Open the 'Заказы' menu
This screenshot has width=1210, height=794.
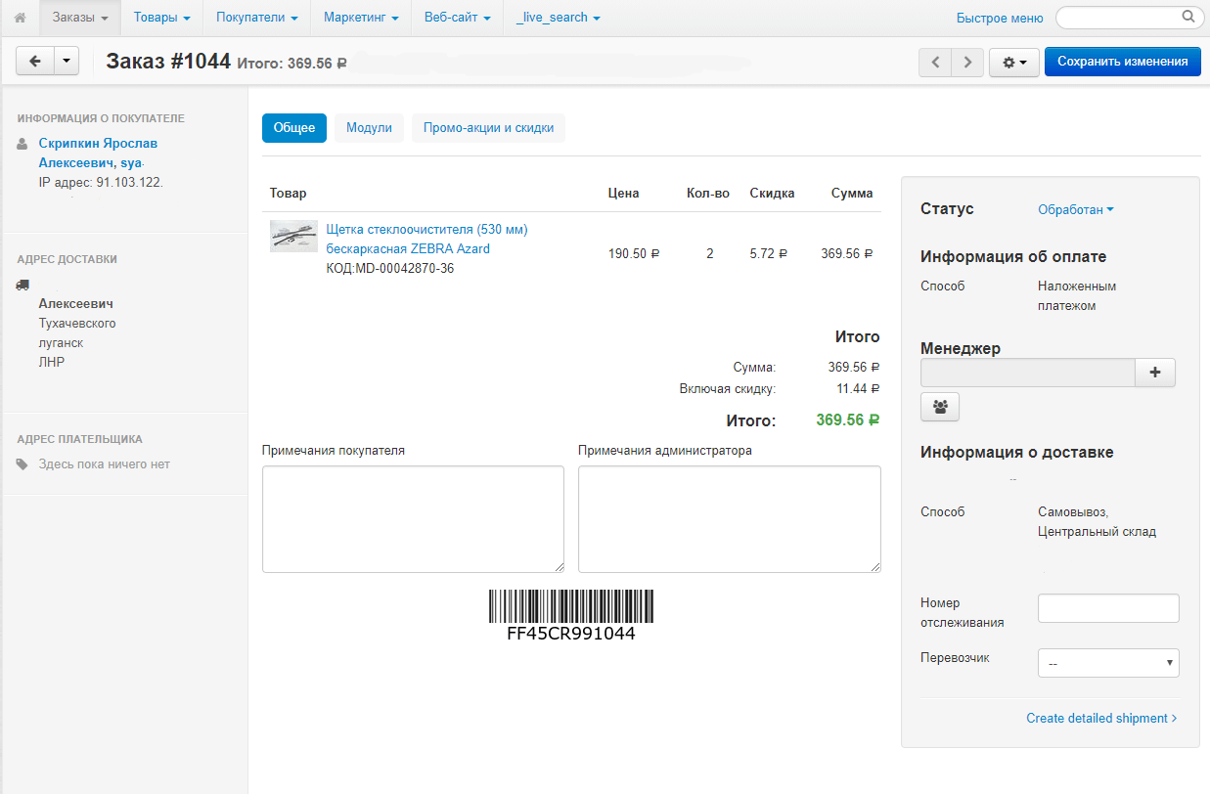click(x=80, y=18)
